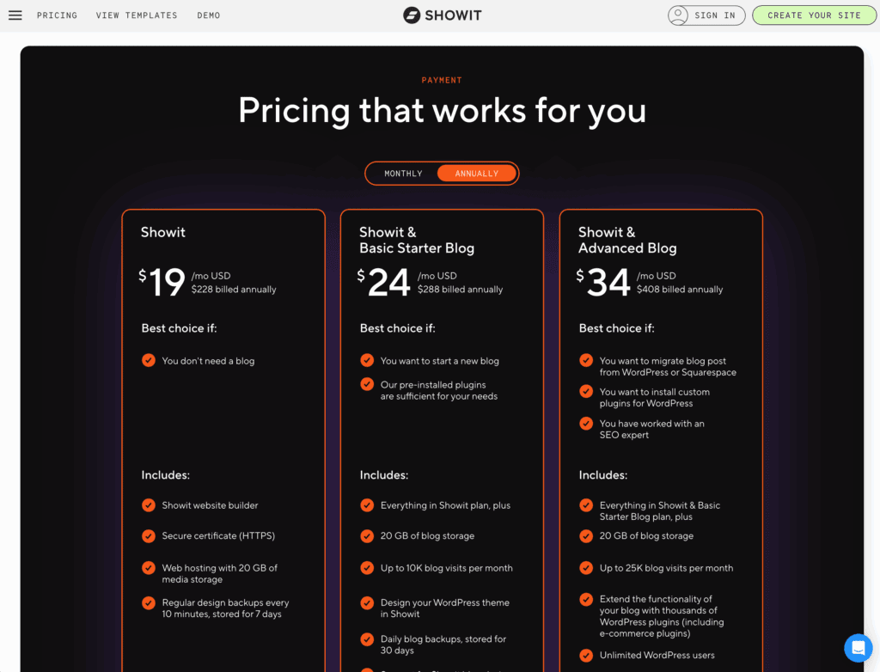The image size is (880, 672).
Task: Click checkmark beside "Unlimited WordPress users"
Action: tap(586, 656)
